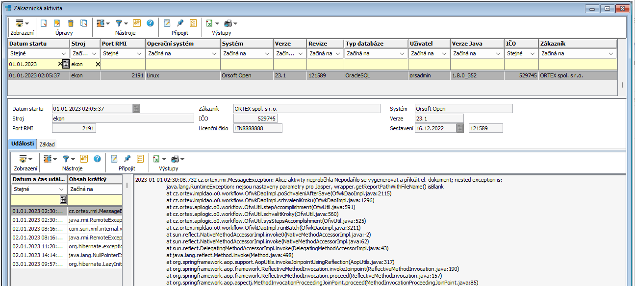Click the checklist icon in top Připojit group

[x=193, y=23]
